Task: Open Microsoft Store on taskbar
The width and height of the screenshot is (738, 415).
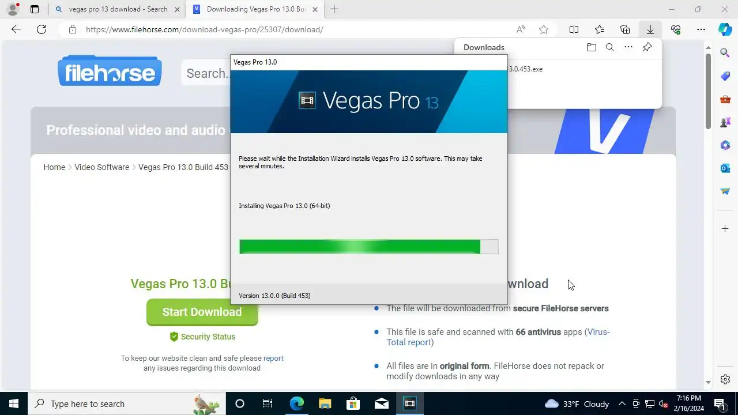Action: pos(353,403)
